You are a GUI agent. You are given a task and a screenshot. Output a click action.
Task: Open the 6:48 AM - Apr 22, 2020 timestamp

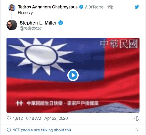click(x=47, y=118)
